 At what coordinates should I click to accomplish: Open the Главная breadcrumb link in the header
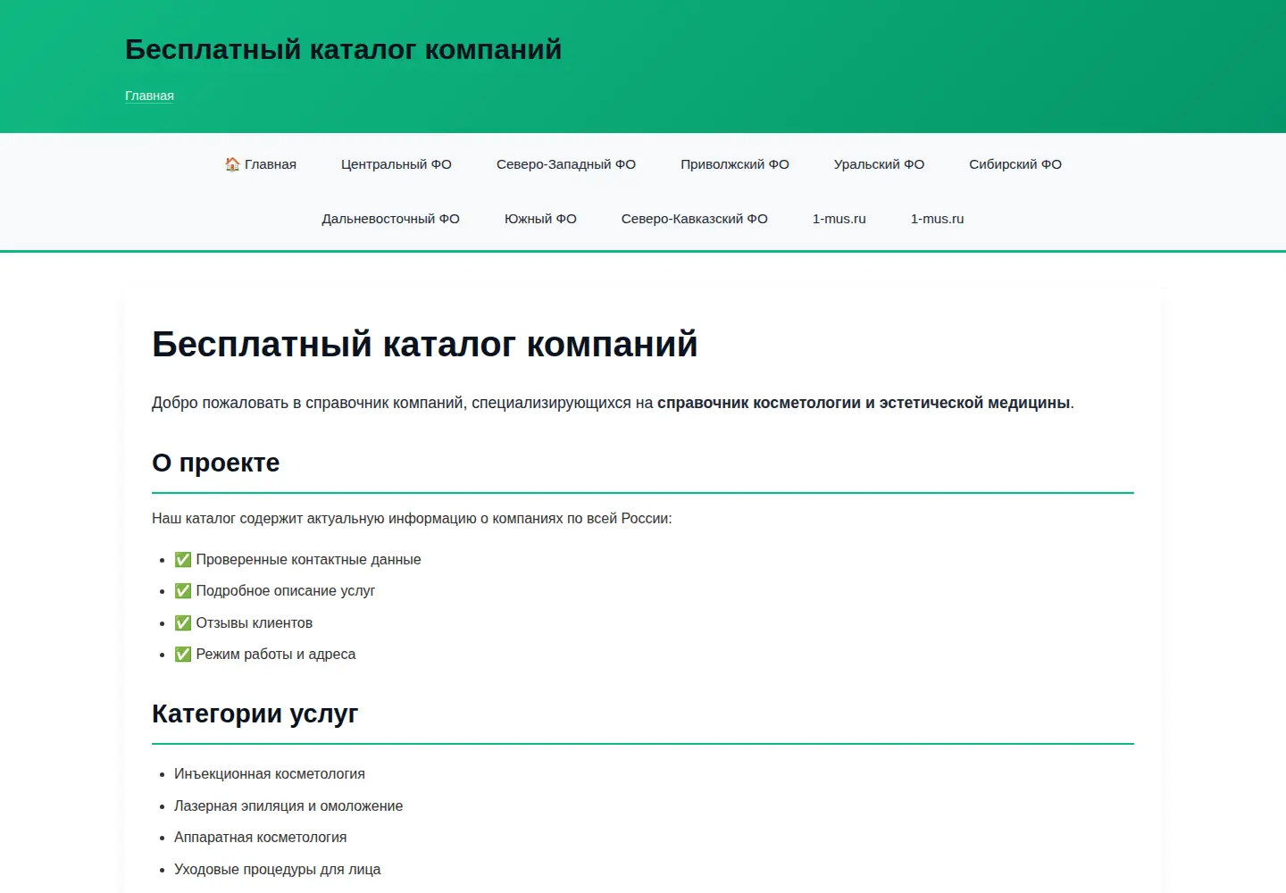[149, 96]
